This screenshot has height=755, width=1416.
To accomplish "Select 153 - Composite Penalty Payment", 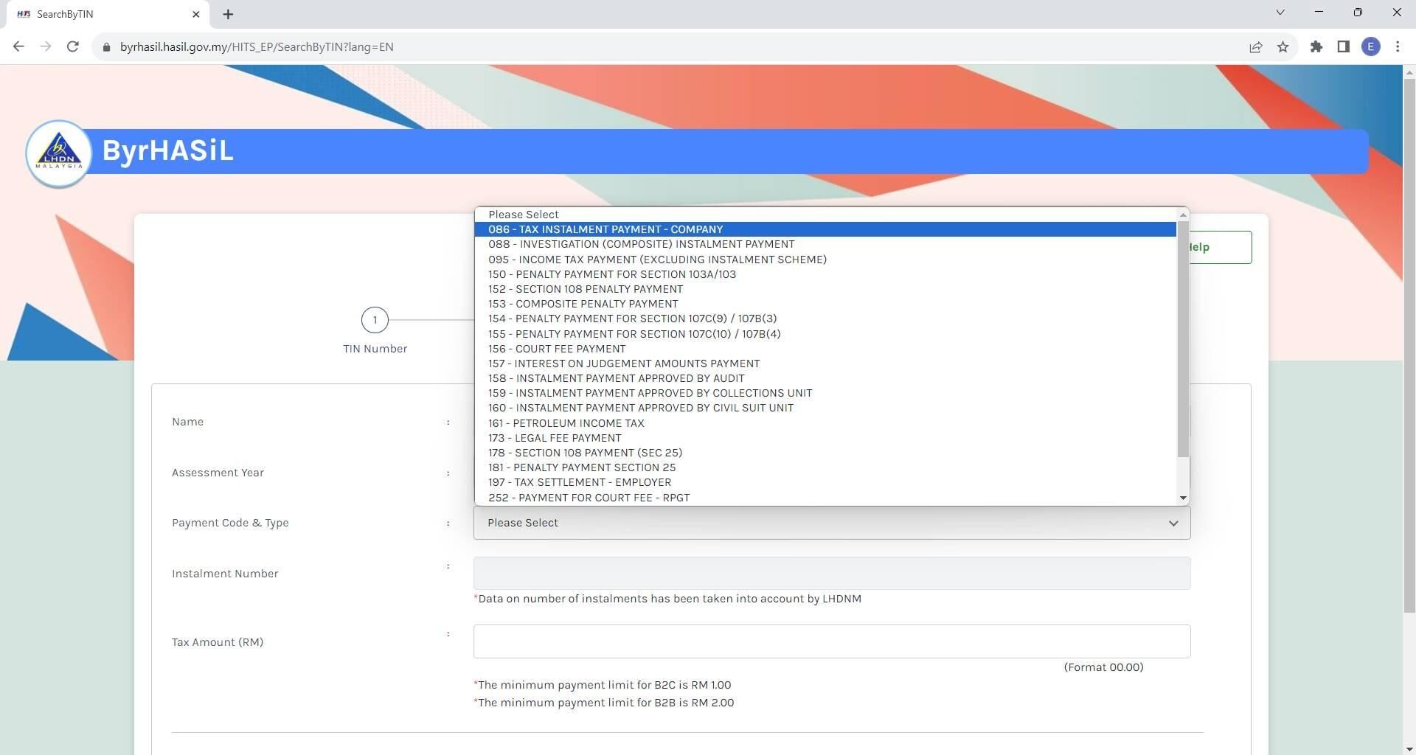I will 825,304.
